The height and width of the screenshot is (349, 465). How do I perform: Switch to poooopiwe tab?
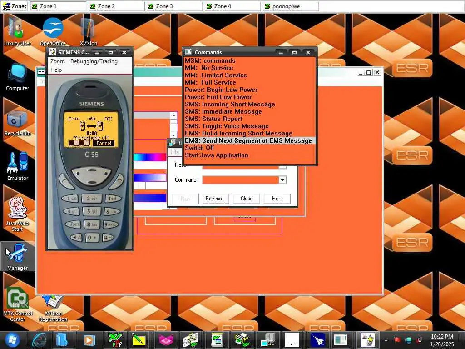pyautogui.click(x=291, y=6)
